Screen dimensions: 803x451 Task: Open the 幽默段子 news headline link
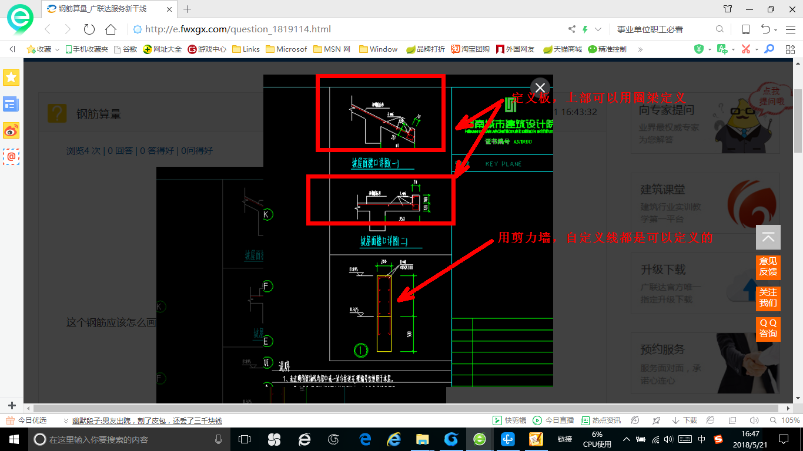(147, 420)
